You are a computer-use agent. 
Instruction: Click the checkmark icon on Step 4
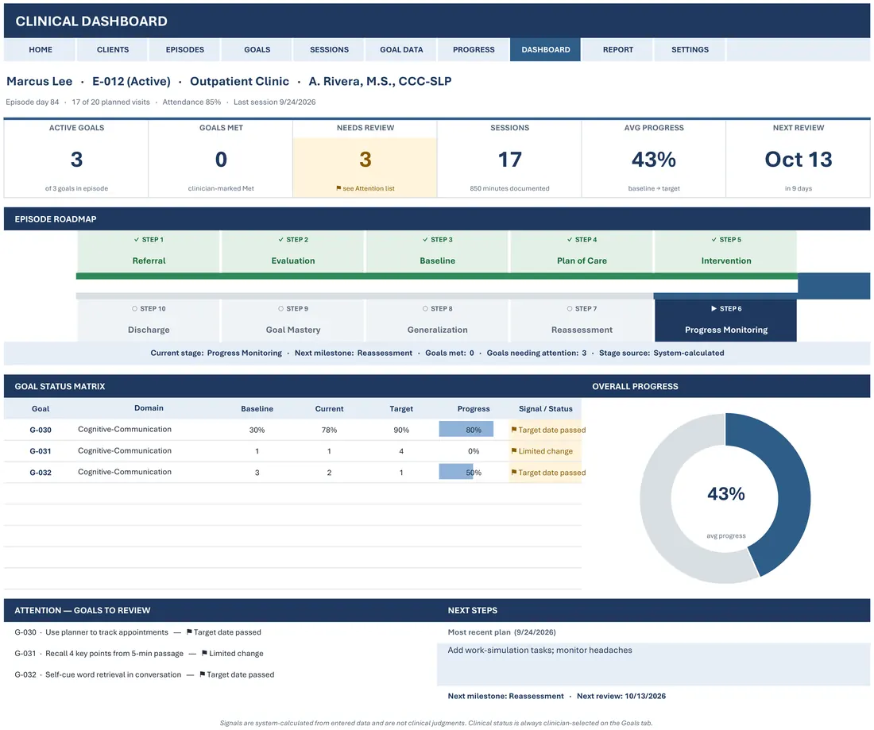(x=570, y=240)
